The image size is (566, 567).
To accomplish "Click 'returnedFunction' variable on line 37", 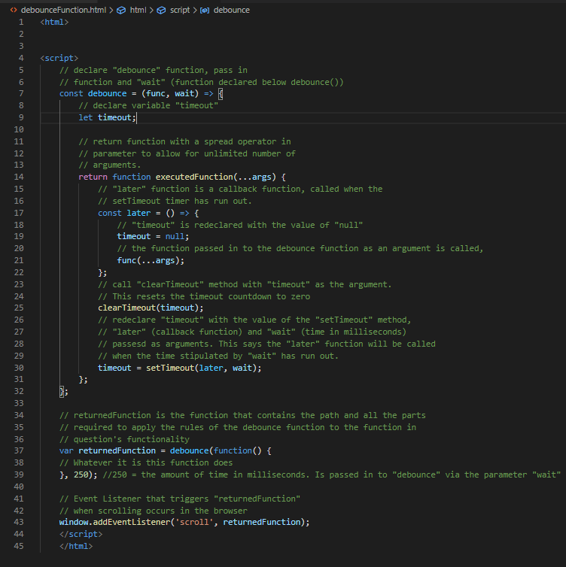I will [117, 450].
